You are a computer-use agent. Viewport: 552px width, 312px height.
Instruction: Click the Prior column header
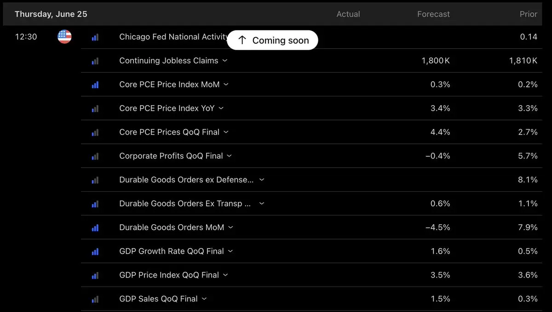(529, 14)
